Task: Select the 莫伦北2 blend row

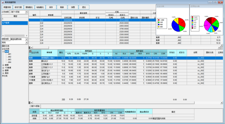Action: [x=126, y=61]
